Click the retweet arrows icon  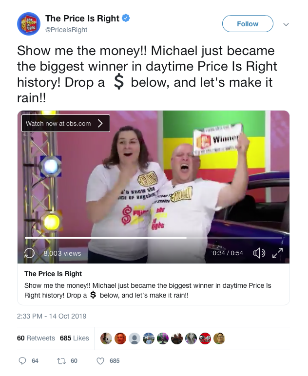(x=61, y=361)
